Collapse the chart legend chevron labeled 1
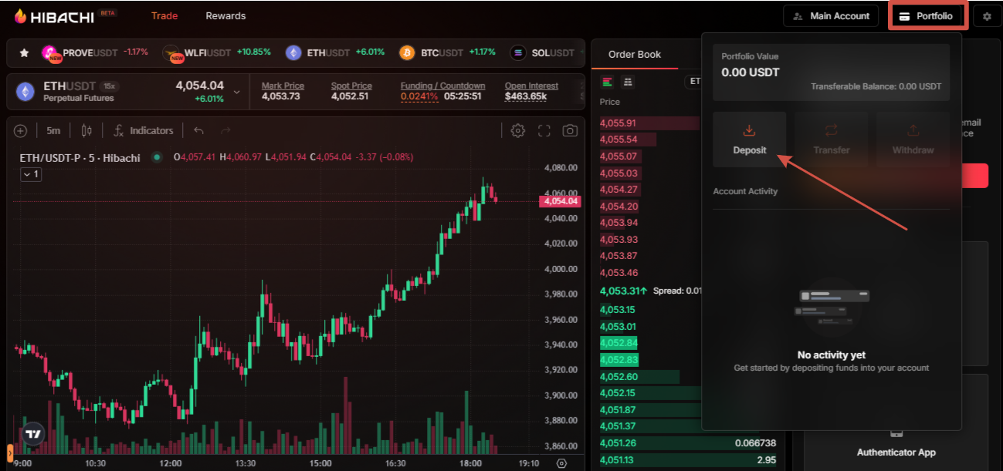 [x=31, y=174]
